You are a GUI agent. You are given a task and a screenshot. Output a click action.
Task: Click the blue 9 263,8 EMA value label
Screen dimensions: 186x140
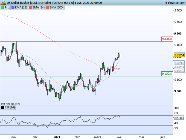(179, 63)
